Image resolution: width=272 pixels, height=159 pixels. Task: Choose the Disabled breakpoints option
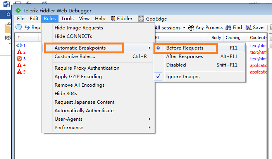pos(176,65)
